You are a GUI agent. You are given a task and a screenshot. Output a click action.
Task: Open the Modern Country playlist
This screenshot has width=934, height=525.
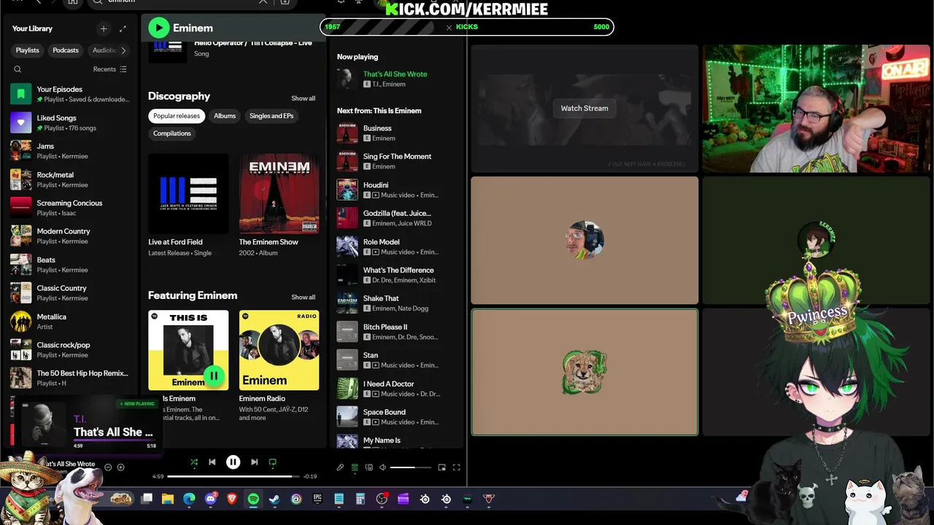72,236
